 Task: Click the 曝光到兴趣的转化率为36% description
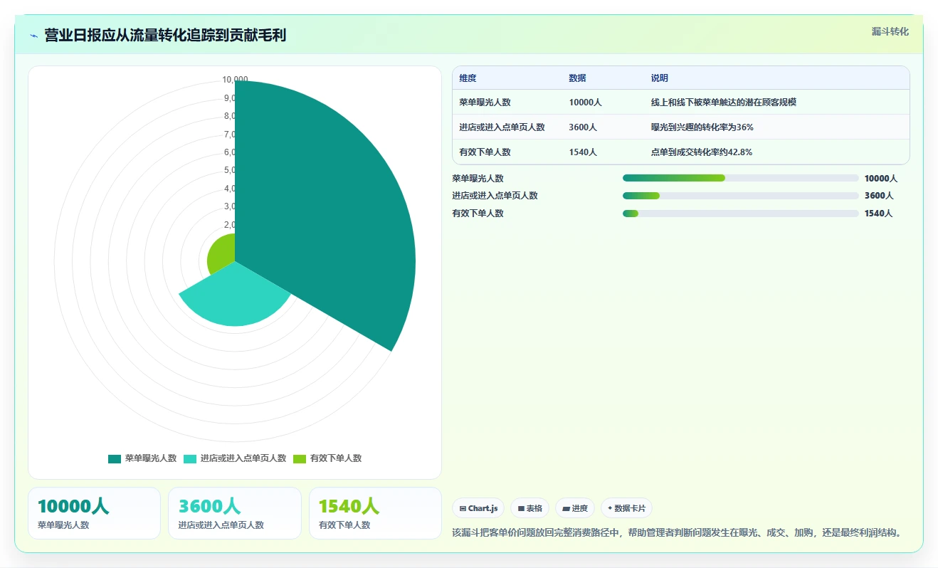point(702,127)
